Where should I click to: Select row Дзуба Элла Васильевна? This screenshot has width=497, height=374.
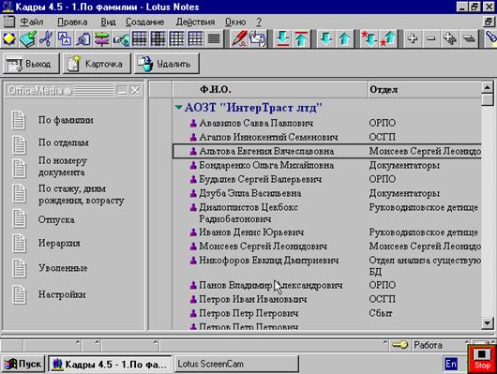click(327, 193)
